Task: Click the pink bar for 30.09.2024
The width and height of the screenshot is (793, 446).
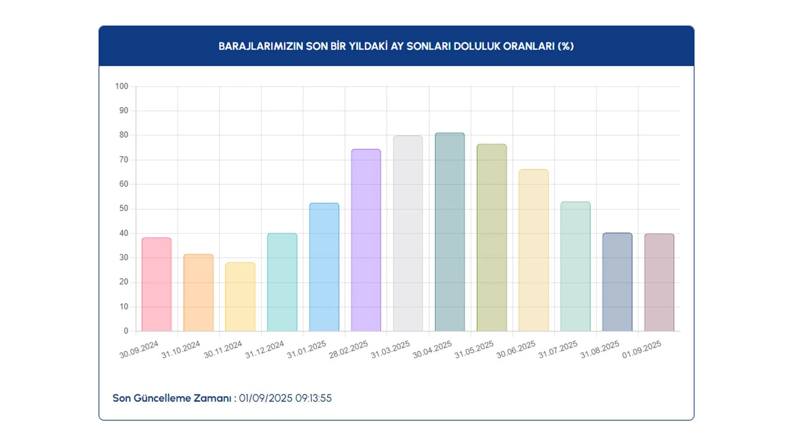Action: point(157,284)
